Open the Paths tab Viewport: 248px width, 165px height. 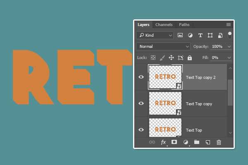point(184,25)
